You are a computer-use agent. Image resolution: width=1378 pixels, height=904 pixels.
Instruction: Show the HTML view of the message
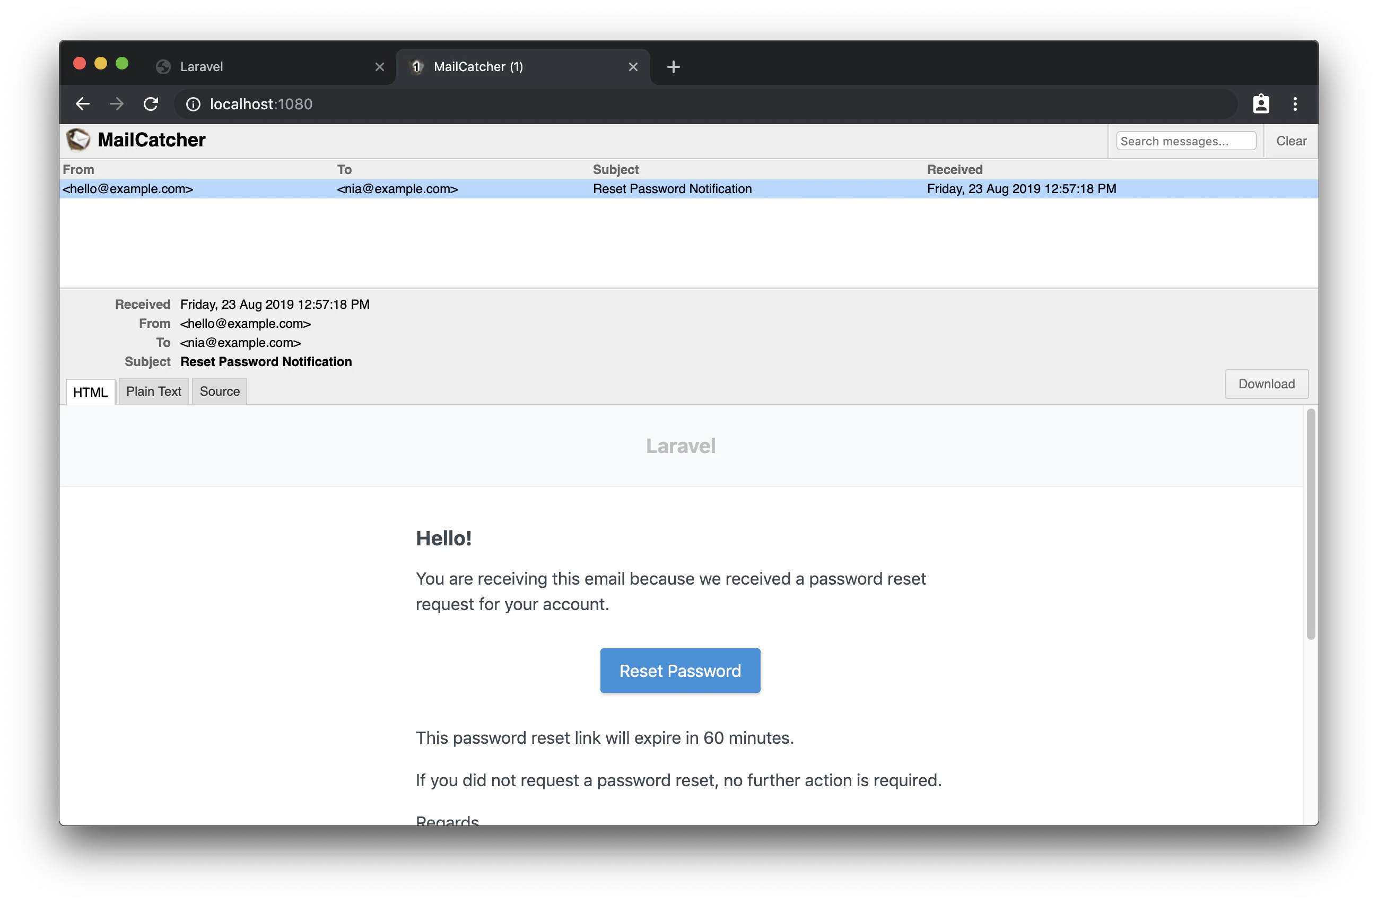(90, 392)
